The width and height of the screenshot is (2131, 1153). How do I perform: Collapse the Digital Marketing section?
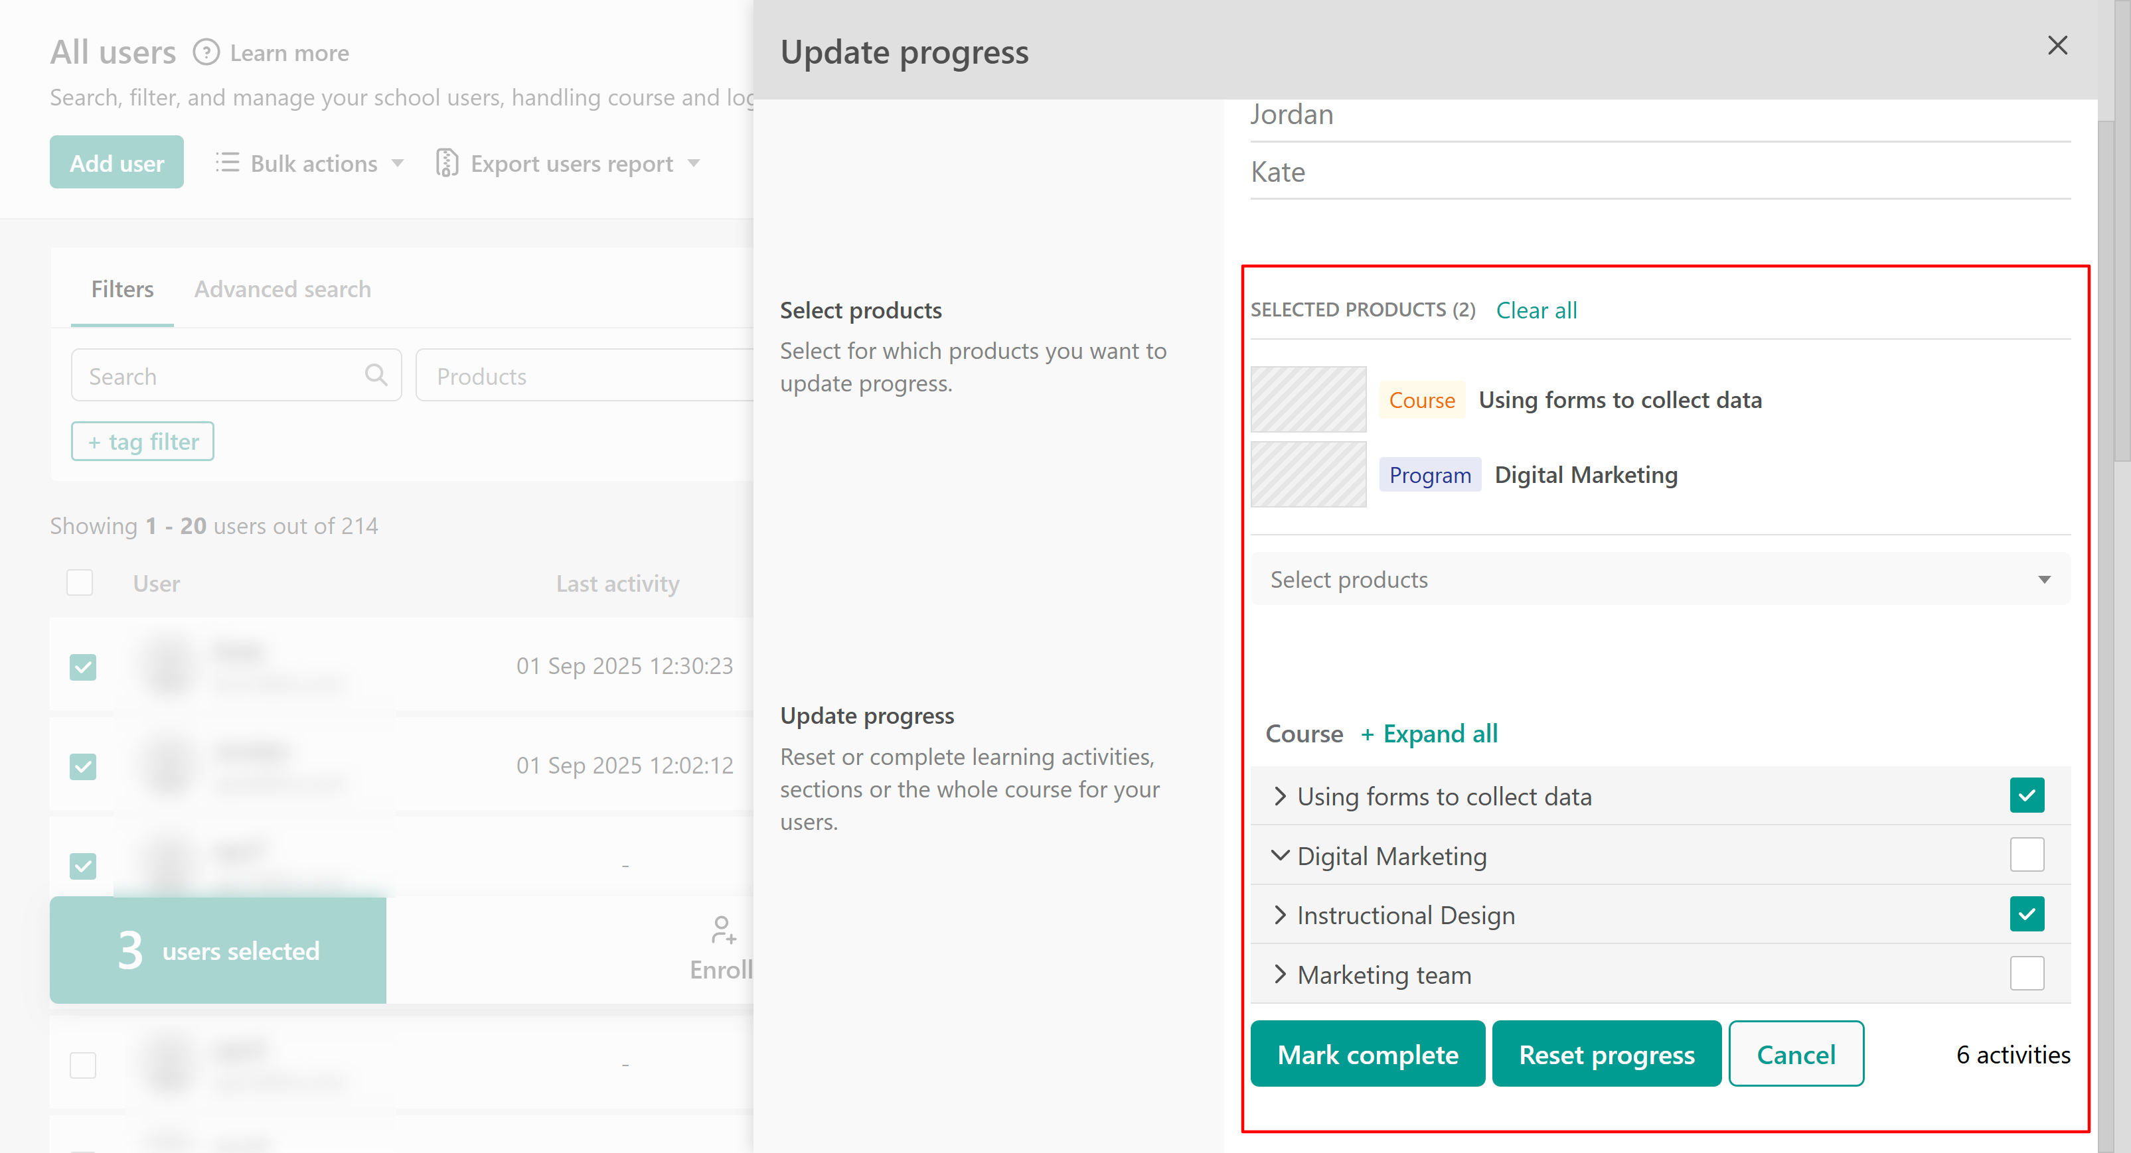[1280, 855]
